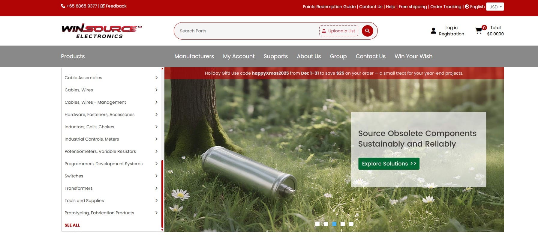Click the globe language icon
538x235 pixels.
(x=467, y=7)
